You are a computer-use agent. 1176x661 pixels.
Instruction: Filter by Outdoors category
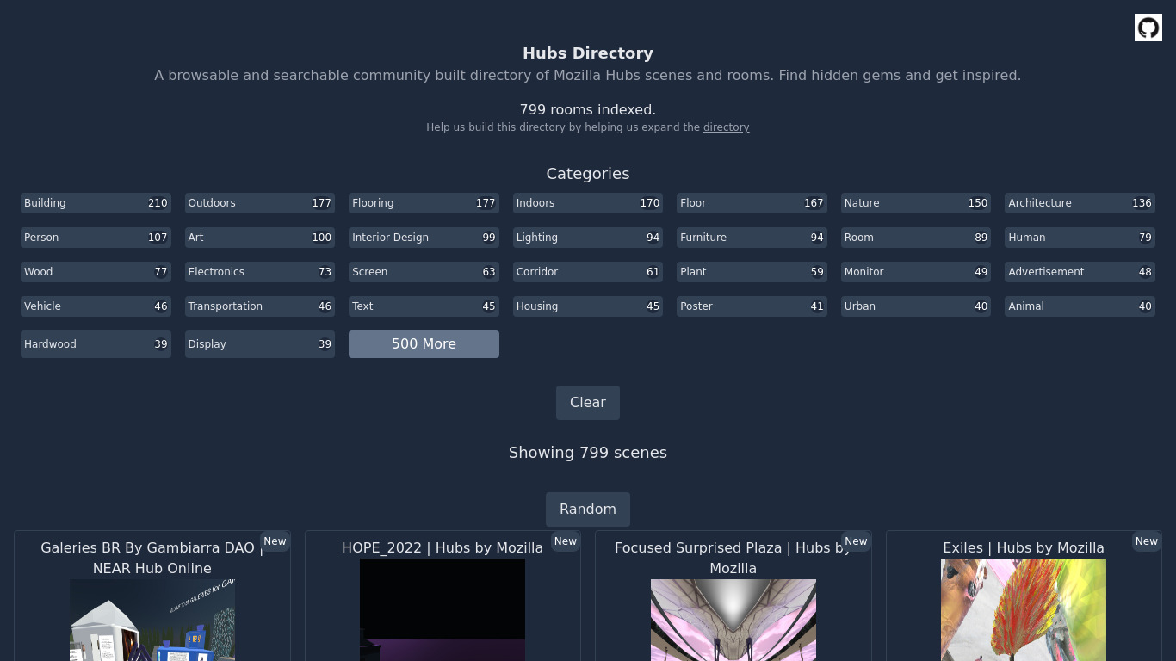tap(260, 203)
